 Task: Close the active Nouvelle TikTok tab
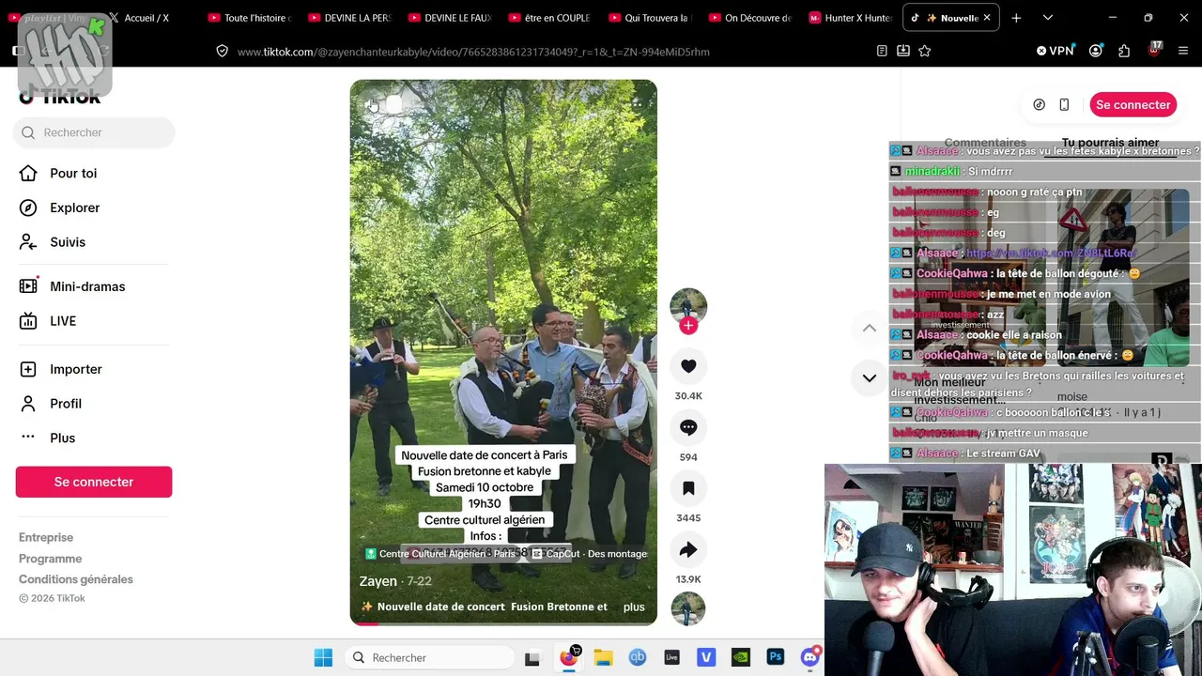987,18
